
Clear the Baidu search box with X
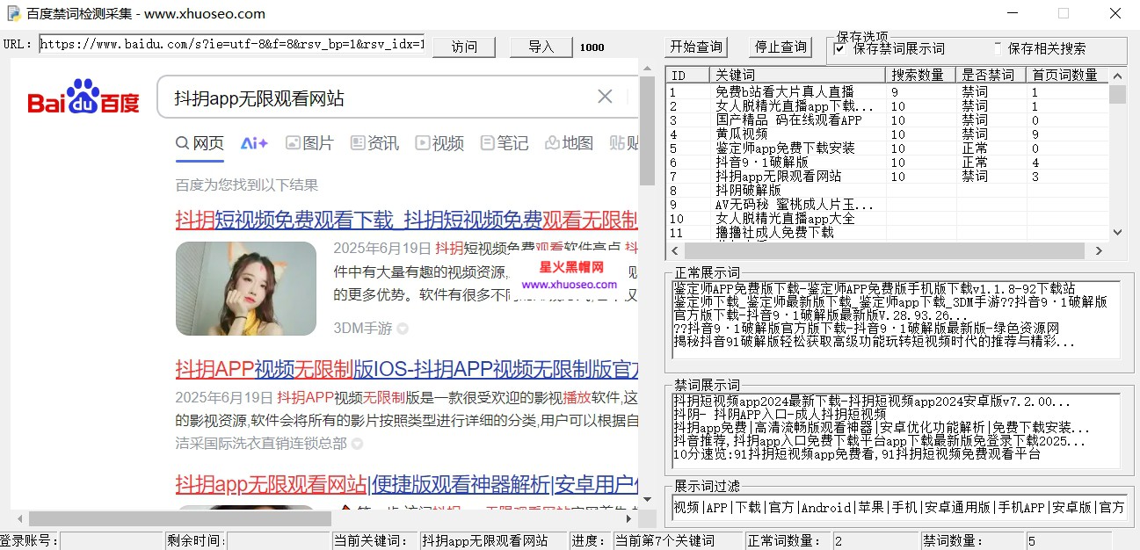click(x=605, y=97)
